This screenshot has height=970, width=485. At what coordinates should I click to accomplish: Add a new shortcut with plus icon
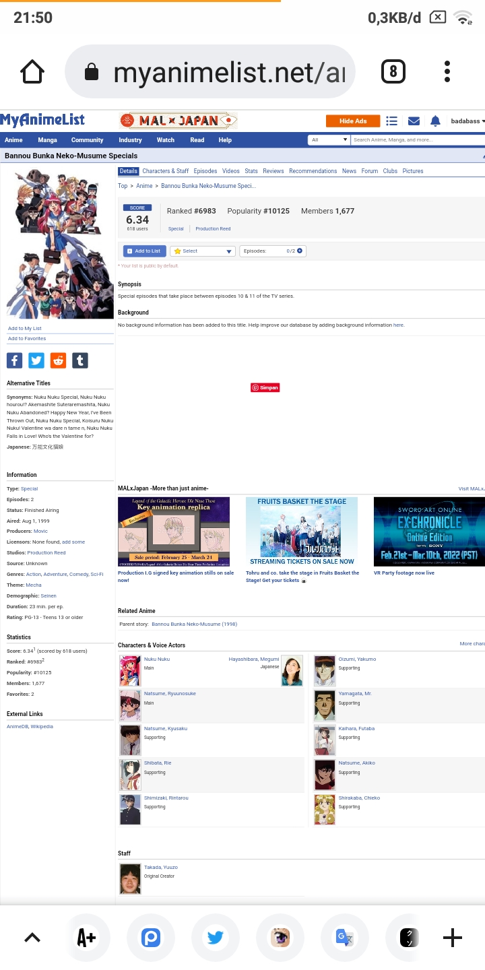point(453,938)
